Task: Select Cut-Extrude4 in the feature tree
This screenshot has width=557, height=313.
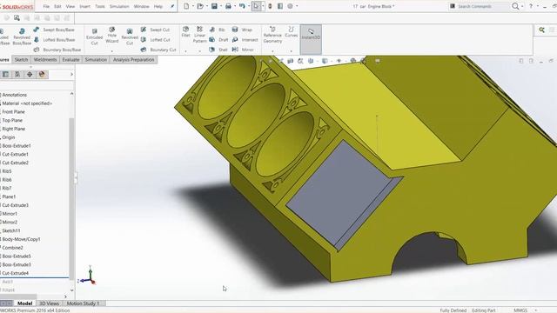Action: tap(16, 273)
